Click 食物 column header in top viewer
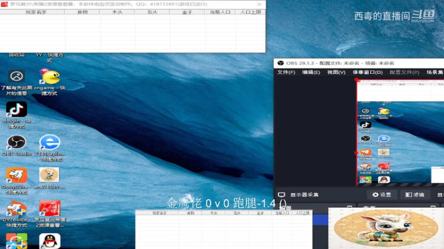The height and width of the screenshot is (249, 444). pyautogui.click(x=82, y=12)
